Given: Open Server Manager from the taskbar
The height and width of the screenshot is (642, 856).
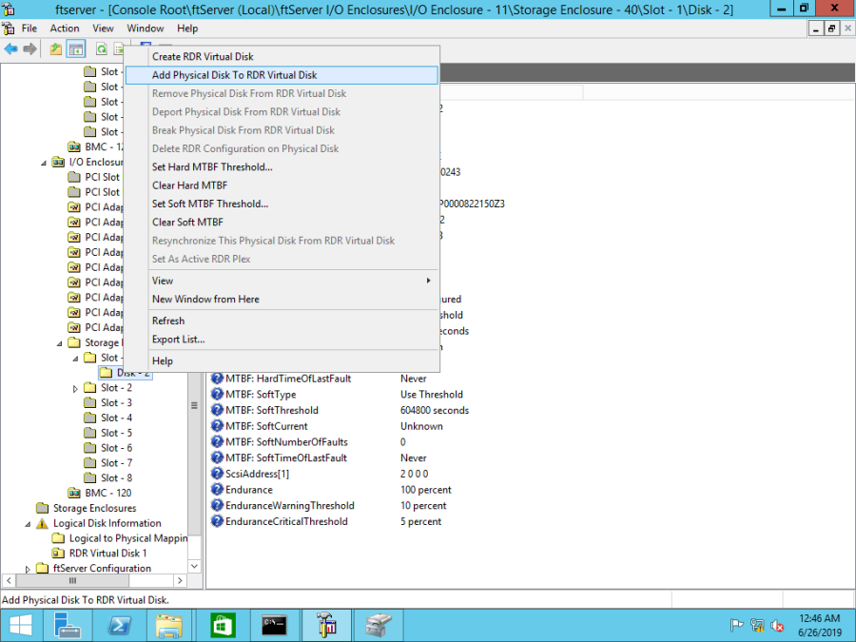Looking at the screenshot, I should tap(68, 625).
